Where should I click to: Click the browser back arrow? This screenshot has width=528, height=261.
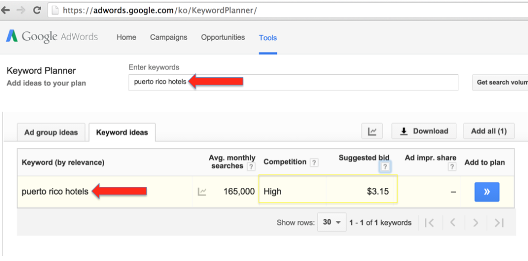pos(6,10)
